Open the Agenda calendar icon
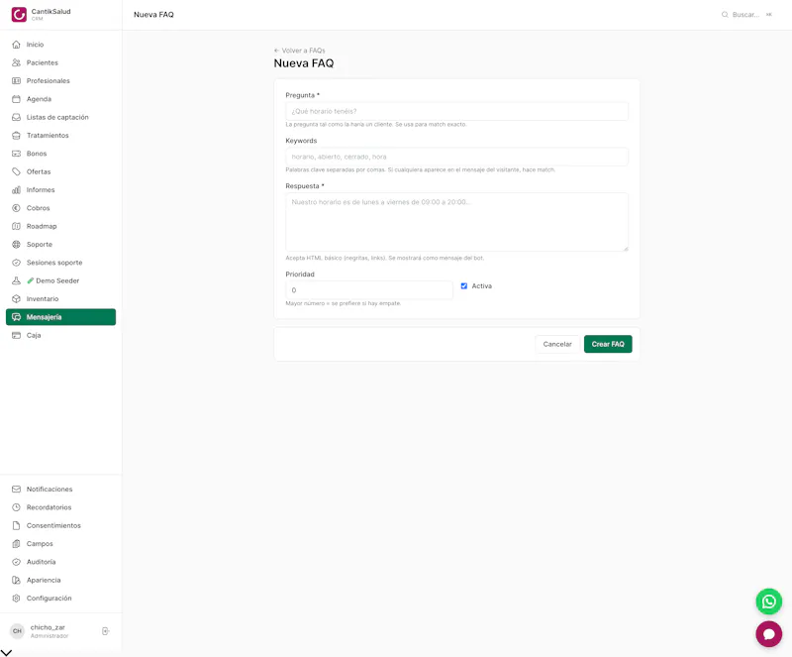Image resolution: width=792 pixels, height=657 pixels. pos(16,99)
